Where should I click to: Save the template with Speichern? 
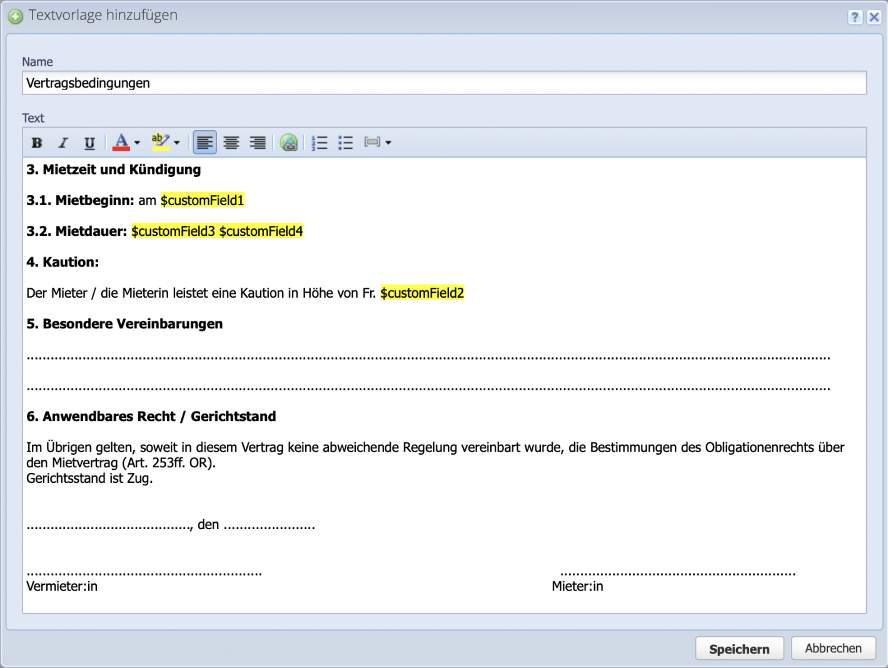pyautogui.click(x=739, y=649)
